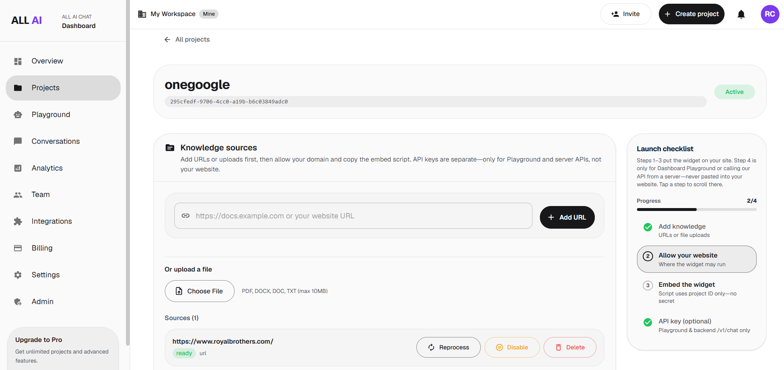784x370 pixels.
Task: Click the Analytics chart icon
Action: pos(18,168)
